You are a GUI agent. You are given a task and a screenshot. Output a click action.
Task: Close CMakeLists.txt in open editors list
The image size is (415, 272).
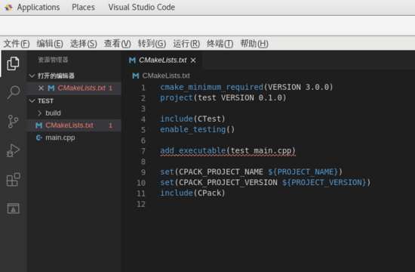[41, 88]
